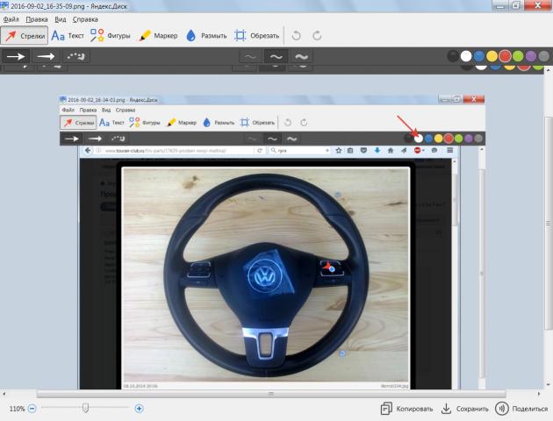553x421 pixels.
Task: Decrease zoom with the minus button
Action: [x=32, y=409]
